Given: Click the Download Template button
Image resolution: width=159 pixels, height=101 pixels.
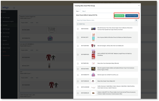Looking at the screenshot, I should click(x=131, y=16).
